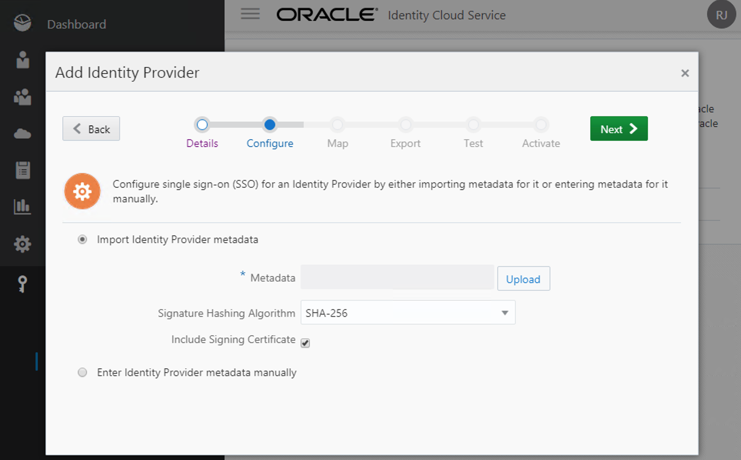Choose Enter Identity Provider metadata manually
This screenshot has width=741, height=460.
point(82,372)
